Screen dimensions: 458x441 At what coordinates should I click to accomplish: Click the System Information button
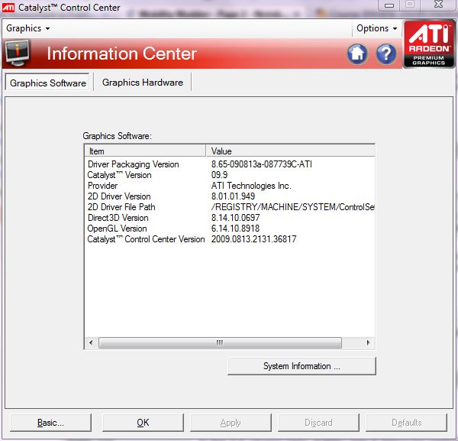tap(302, 366)
